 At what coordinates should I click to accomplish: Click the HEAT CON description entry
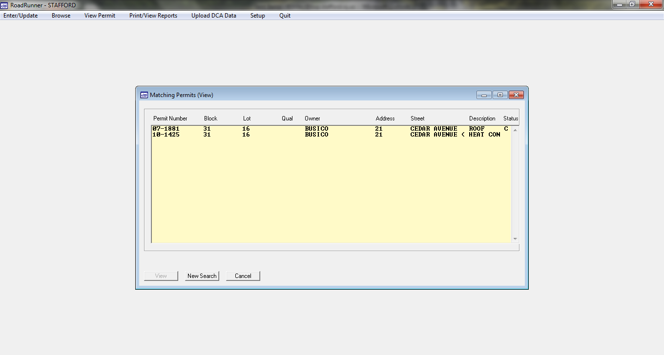point(484,135)
